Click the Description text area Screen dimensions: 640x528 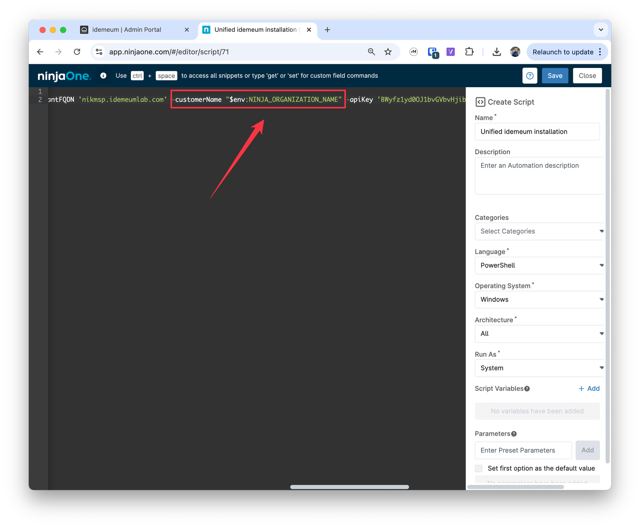(x=539, y=176)
